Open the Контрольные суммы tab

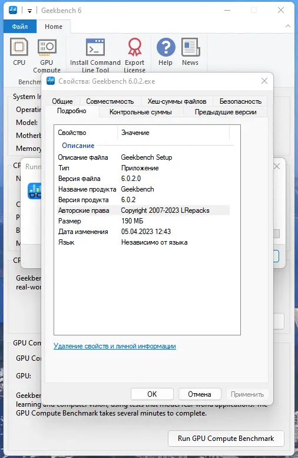(x=141, y=112)
